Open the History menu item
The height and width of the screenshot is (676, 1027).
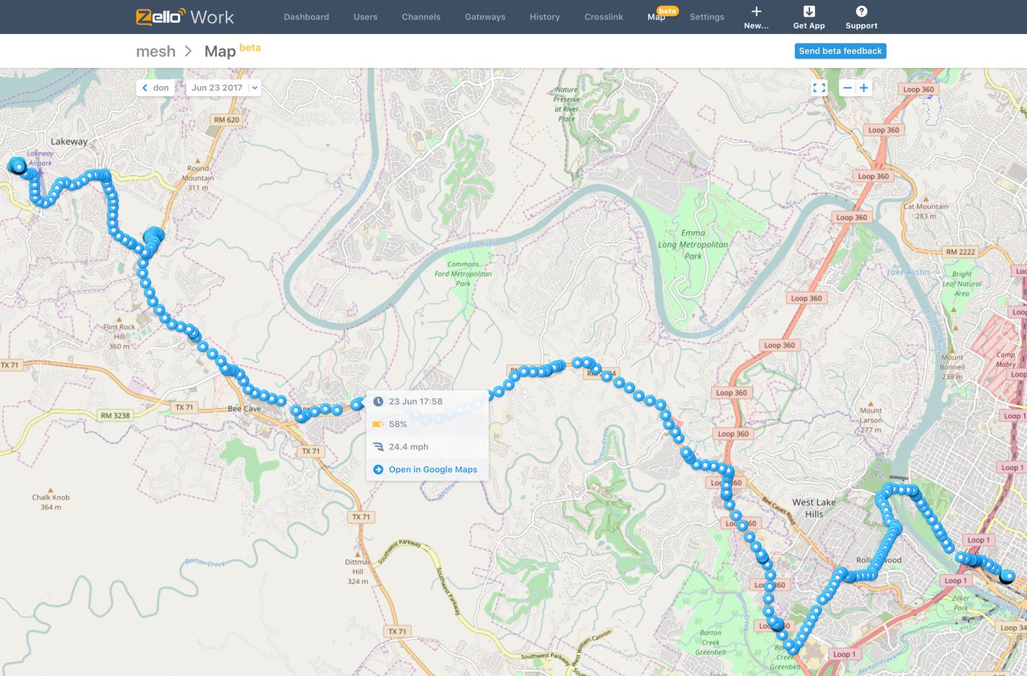[x=544, y=17]
